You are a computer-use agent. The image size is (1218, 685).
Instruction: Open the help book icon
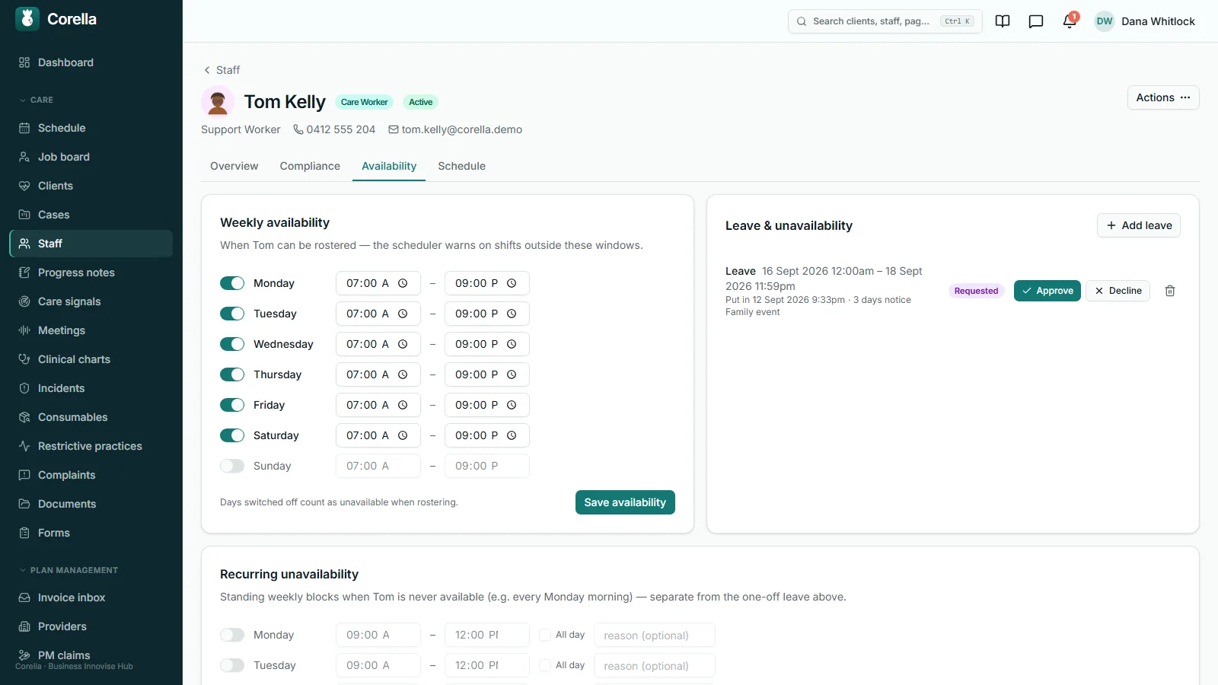click(x=1003, y=21)
